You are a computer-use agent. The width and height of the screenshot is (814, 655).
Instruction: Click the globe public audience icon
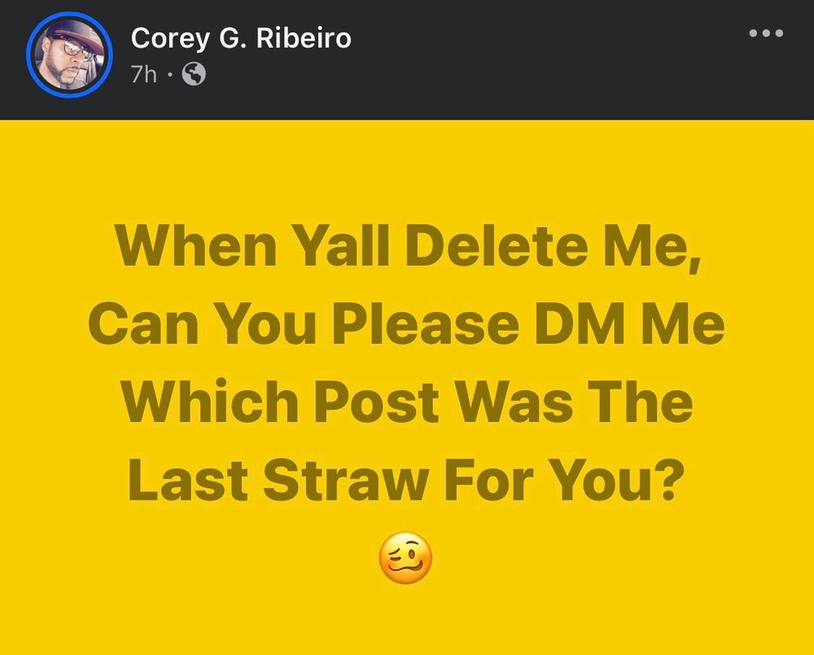click(194, 75)
